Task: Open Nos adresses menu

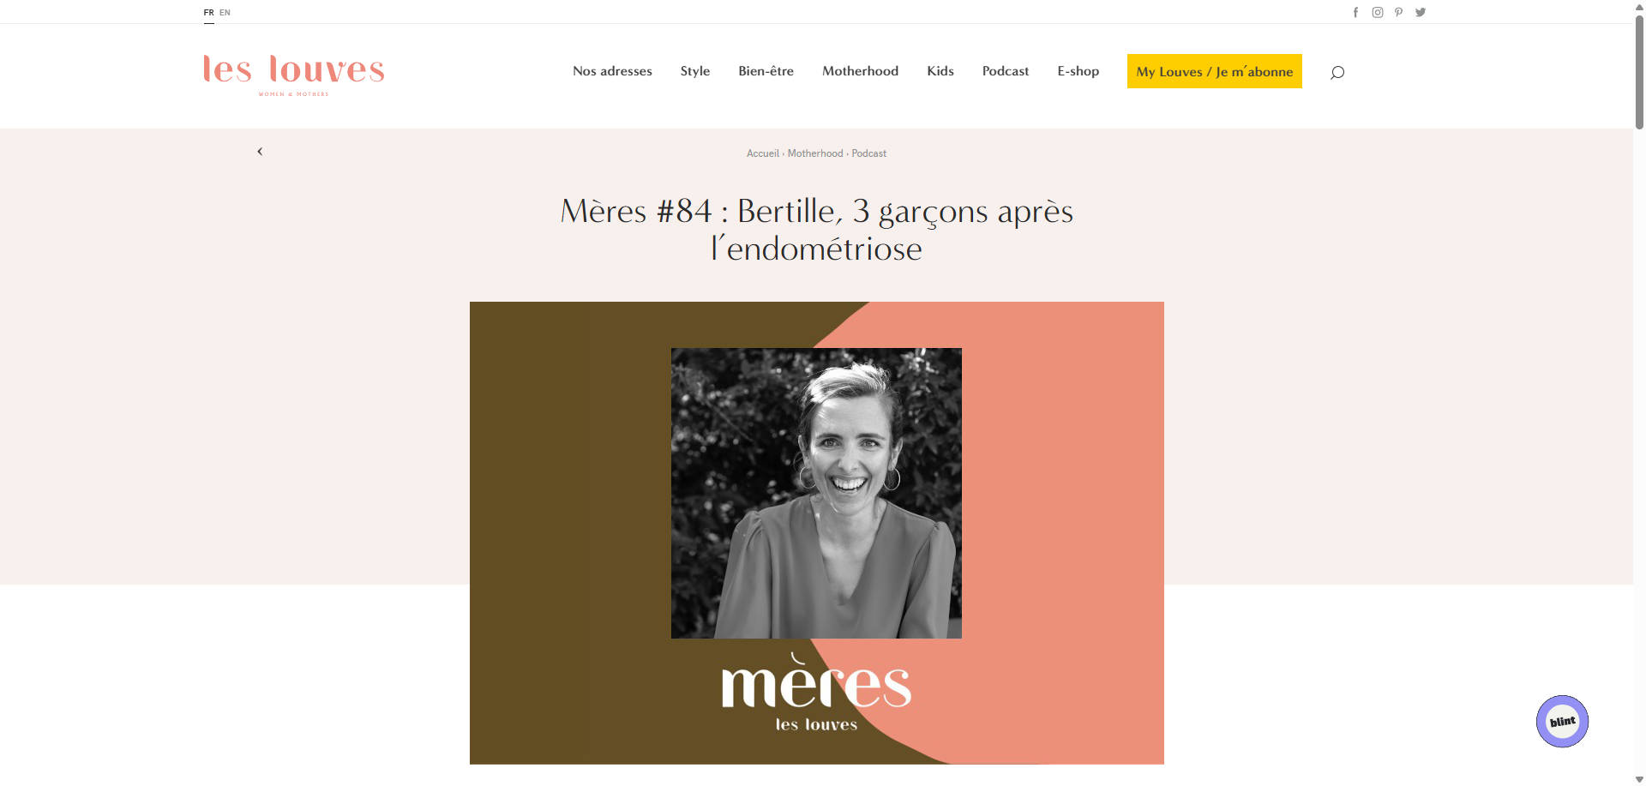Action: coord(612,71)
